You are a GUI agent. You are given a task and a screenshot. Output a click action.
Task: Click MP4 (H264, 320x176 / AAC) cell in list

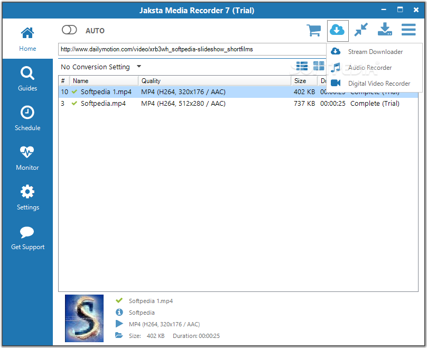[183, 92]
